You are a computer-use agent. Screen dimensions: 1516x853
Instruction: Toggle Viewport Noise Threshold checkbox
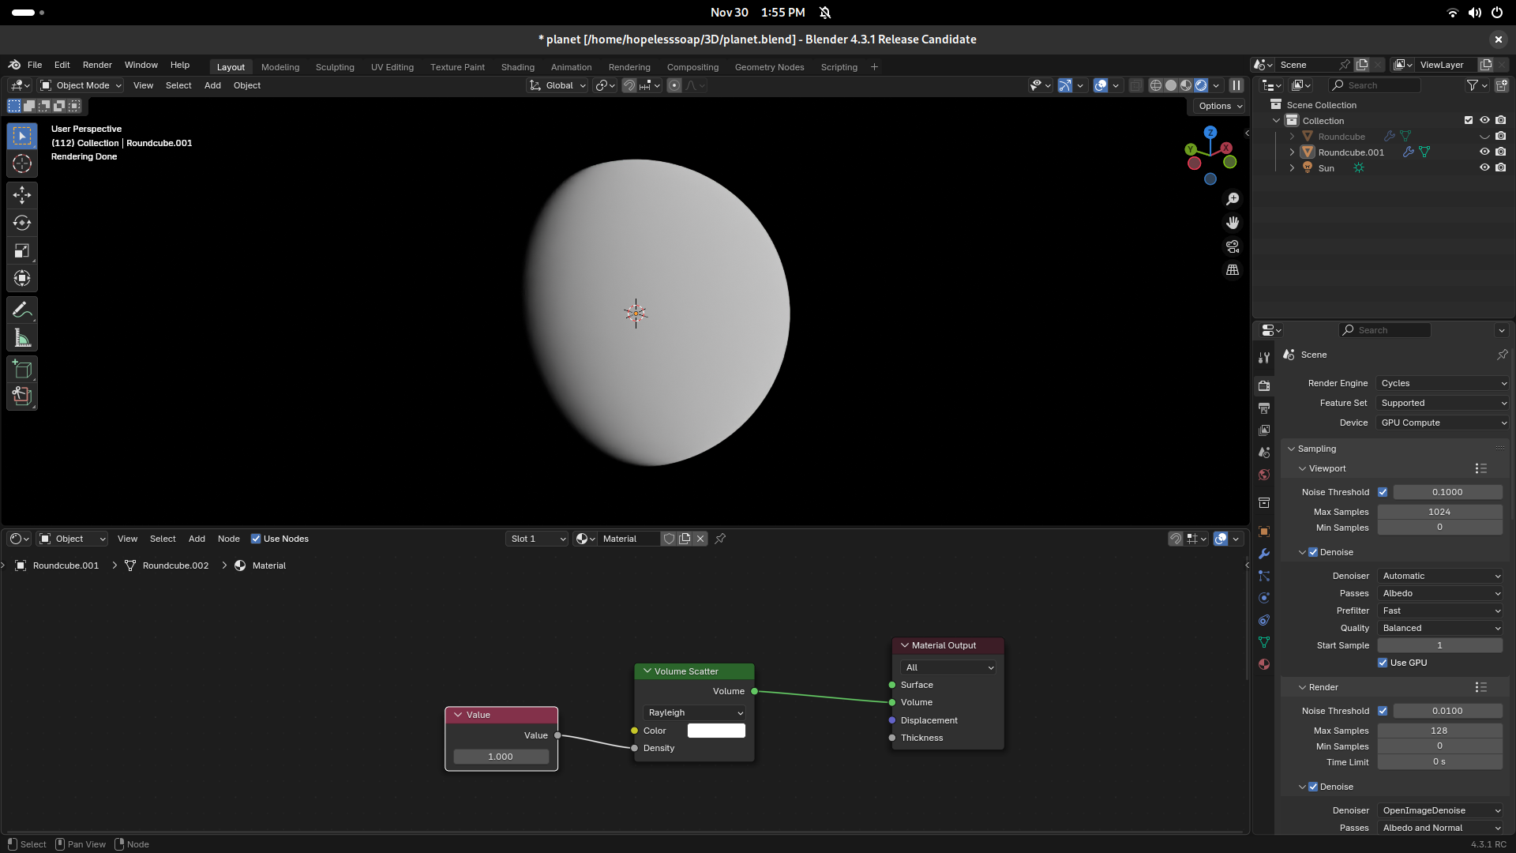point(1383,492)
